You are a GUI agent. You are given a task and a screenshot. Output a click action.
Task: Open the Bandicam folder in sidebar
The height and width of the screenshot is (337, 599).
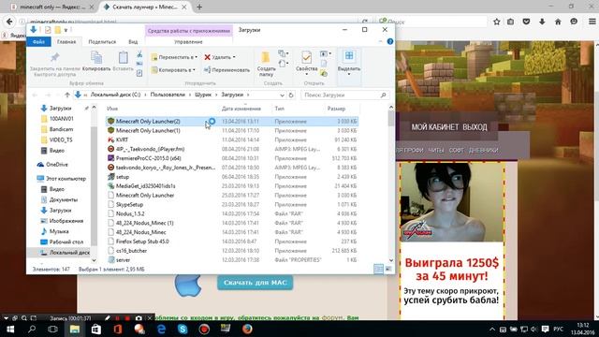coord(61,129)
